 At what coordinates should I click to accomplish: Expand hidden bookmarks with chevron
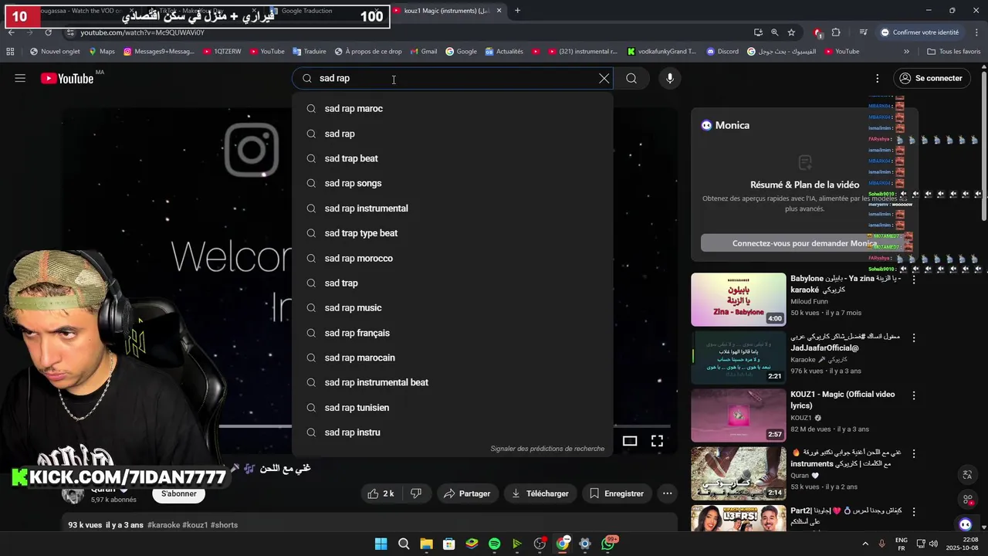click(906, 52)
